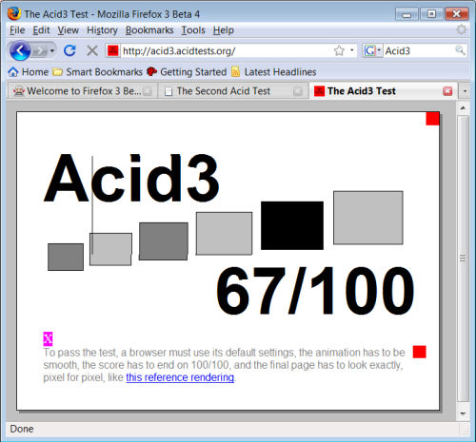476x442 pixels.
Task: Close The Acid3 Test tab
Action: [x=447, y=91]
